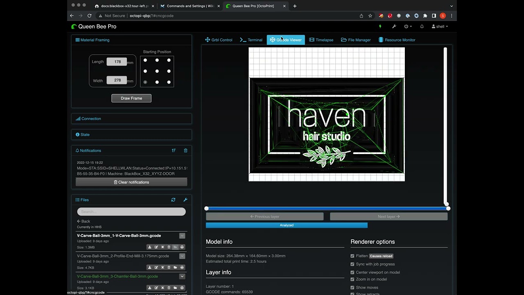Viewport: 524px width, 295px height.
Task: Switch to Commands and Settings browser tab
Action: pos(190,6)
